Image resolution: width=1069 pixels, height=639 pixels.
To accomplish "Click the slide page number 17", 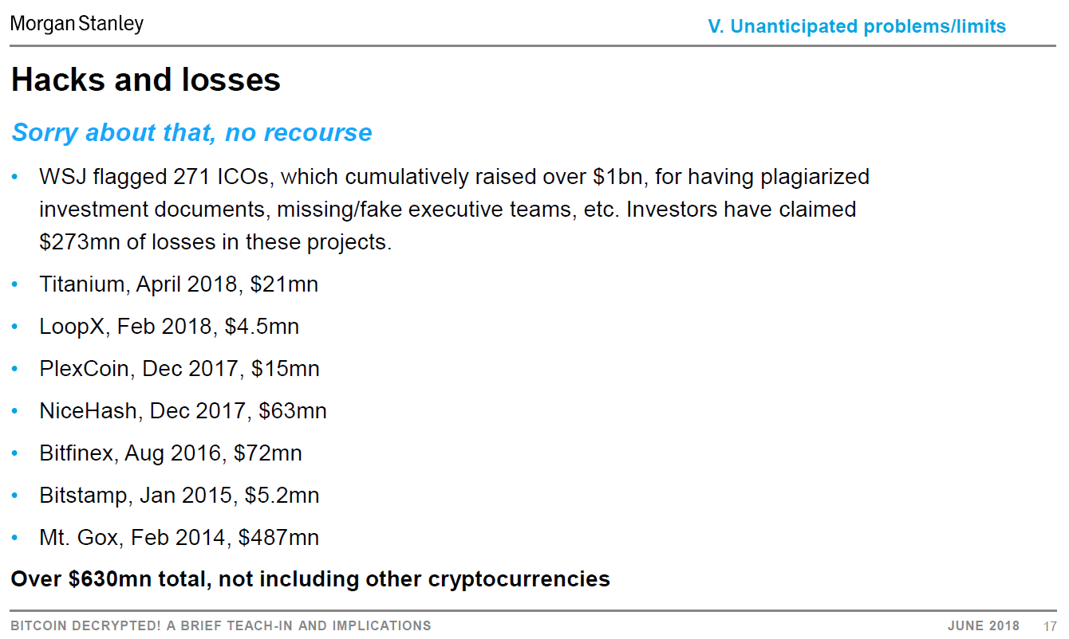I will (1050, 626).
